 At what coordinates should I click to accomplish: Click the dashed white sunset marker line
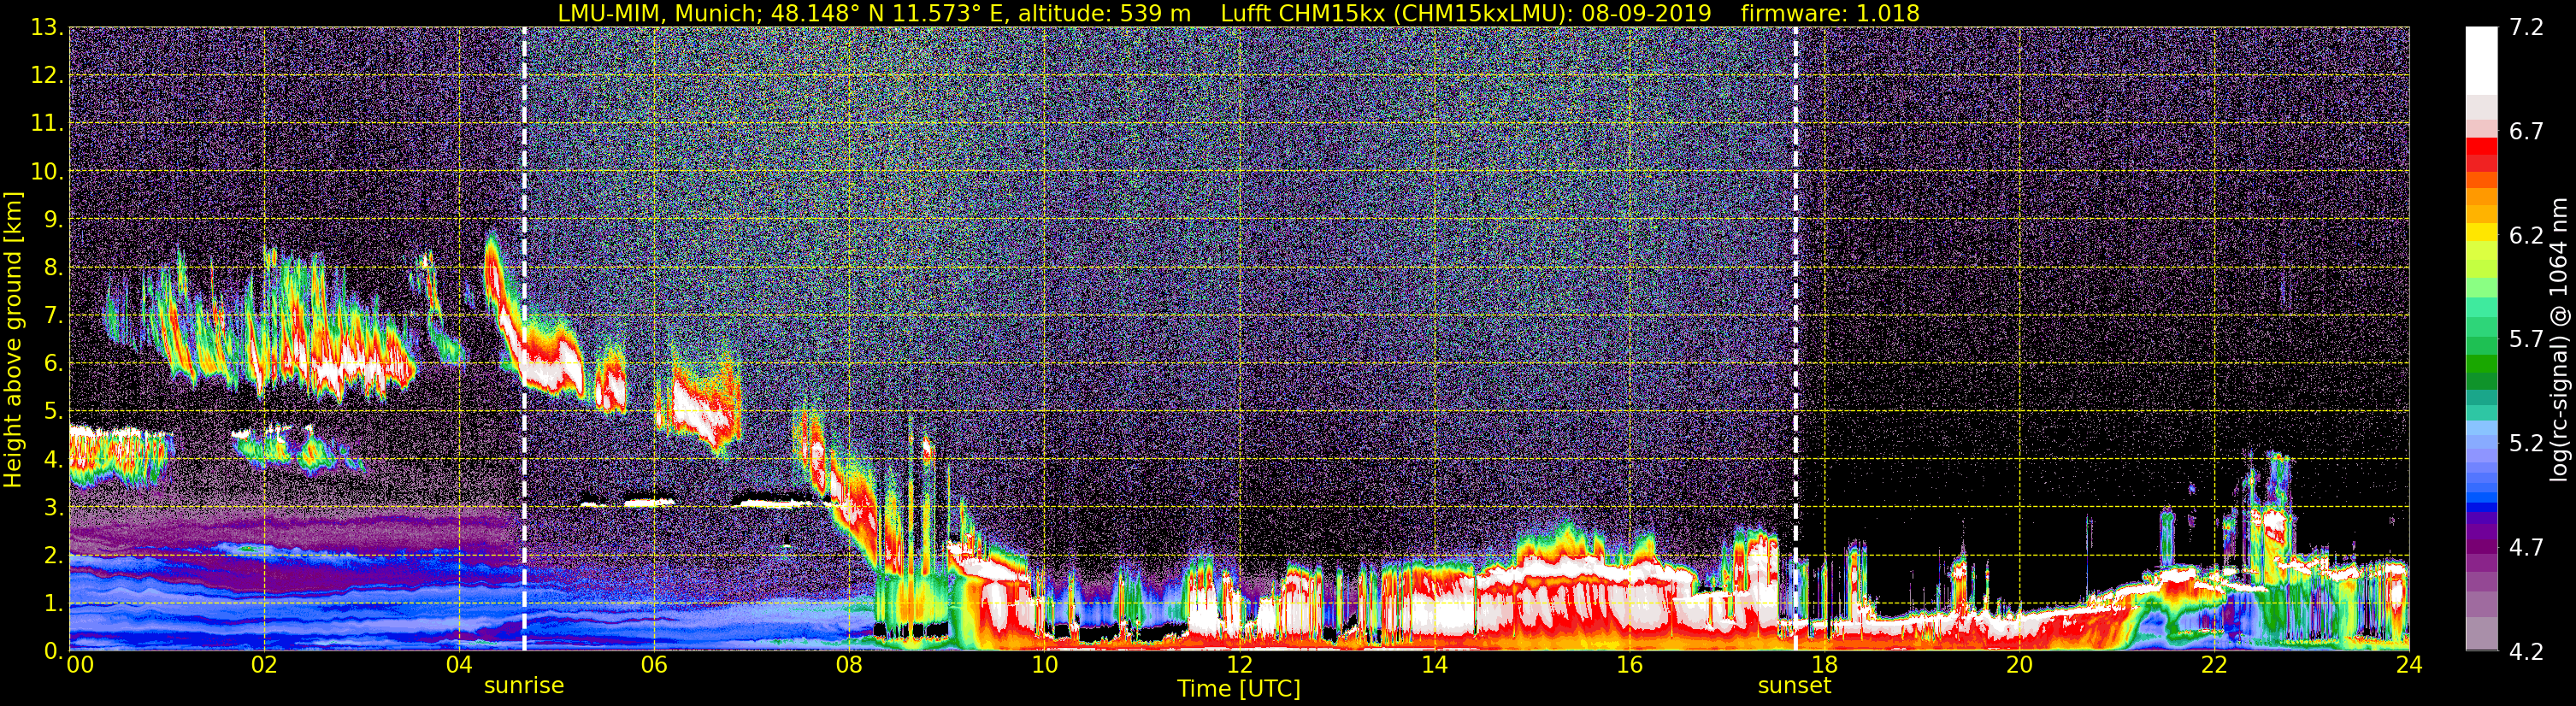1796,339
